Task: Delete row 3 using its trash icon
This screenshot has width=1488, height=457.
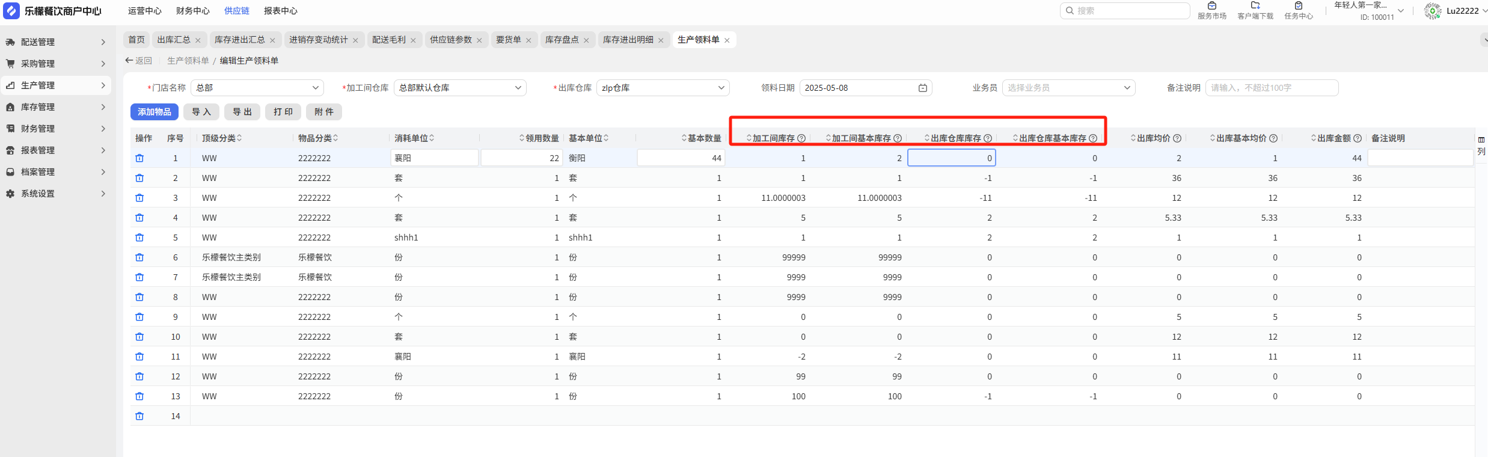Action: point(139,198)
